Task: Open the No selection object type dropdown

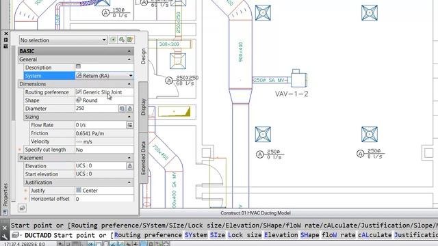Action: [x=63, y=40]
